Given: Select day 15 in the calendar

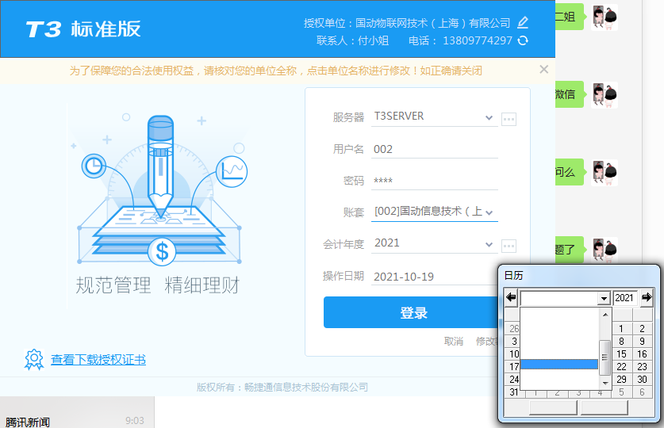Looking at the screenshot, I should tap(621, 354).
